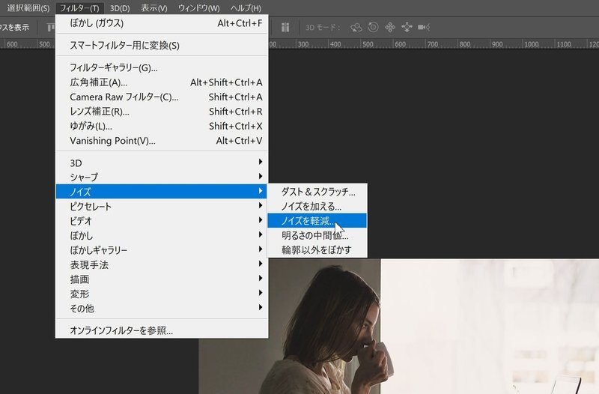599x394 pixels.
Task: Click the 3D roll mode icon
Action: (x=373, y=27)
